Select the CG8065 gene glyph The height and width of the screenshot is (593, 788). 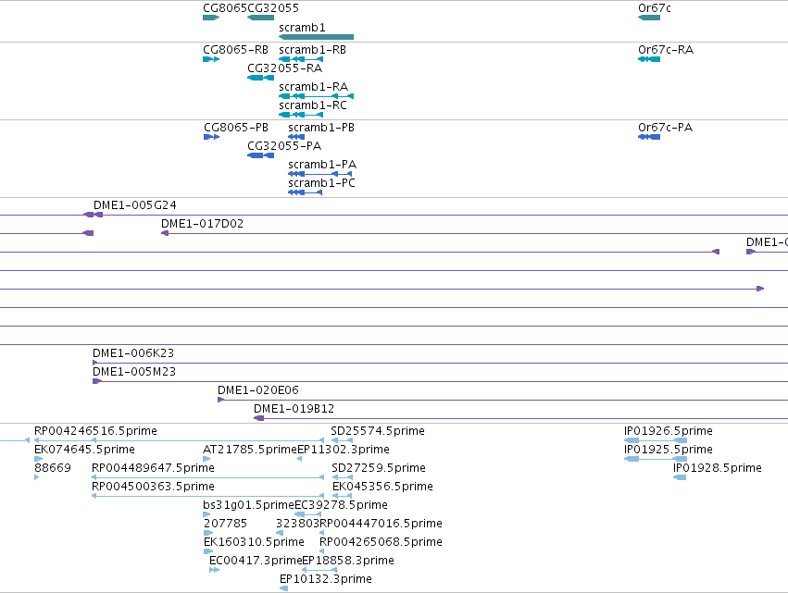pos(211,18)
